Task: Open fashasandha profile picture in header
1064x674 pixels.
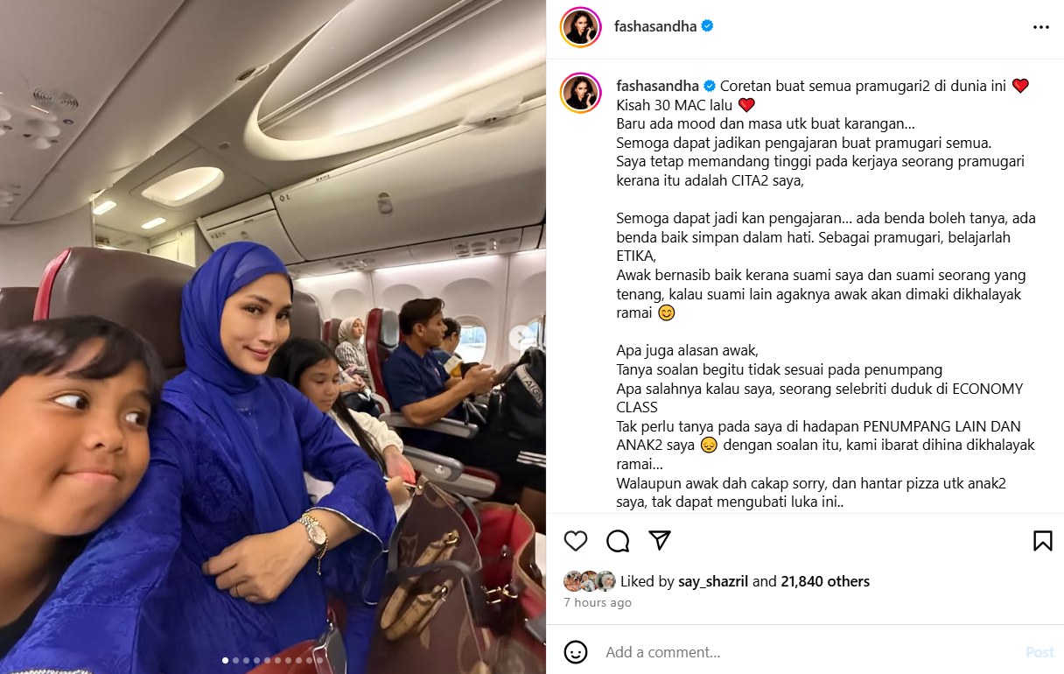Action: (581, 27)
